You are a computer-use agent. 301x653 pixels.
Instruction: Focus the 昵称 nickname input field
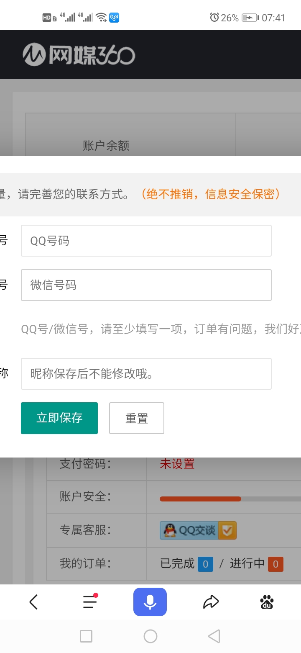tap(146, 374)
